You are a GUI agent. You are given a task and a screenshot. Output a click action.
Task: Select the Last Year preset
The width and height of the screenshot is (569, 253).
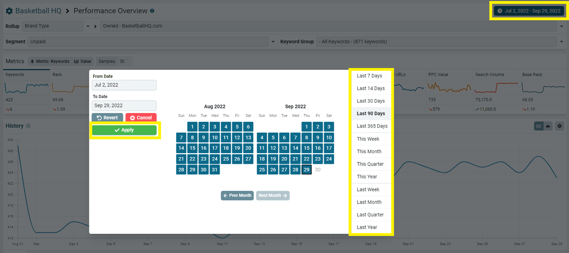[x=371, y=227]
